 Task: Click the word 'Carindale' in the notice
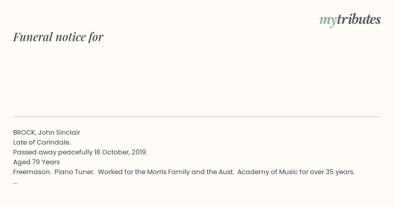[x=54, y=142]
